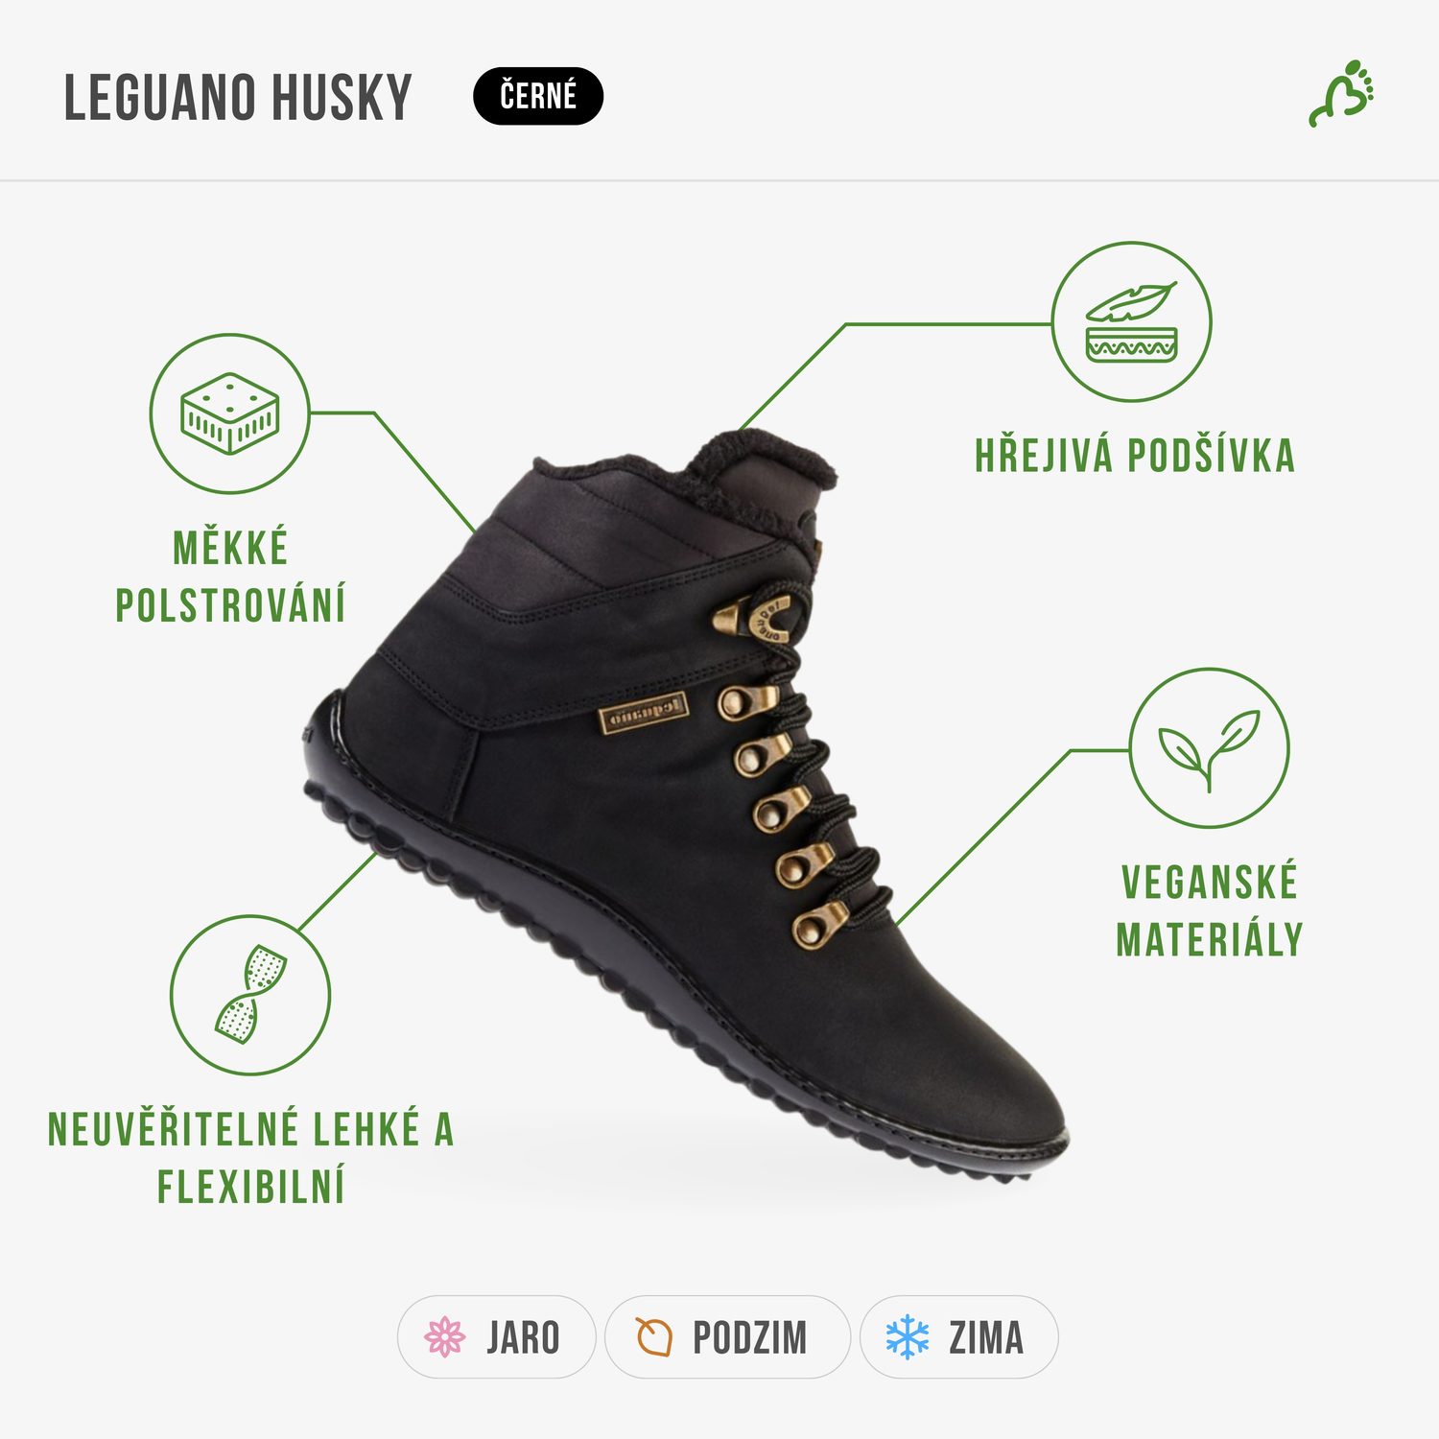Click the green footprint logo icon
This screenshot has height=1439, width=1439.
pos(1342,93)
